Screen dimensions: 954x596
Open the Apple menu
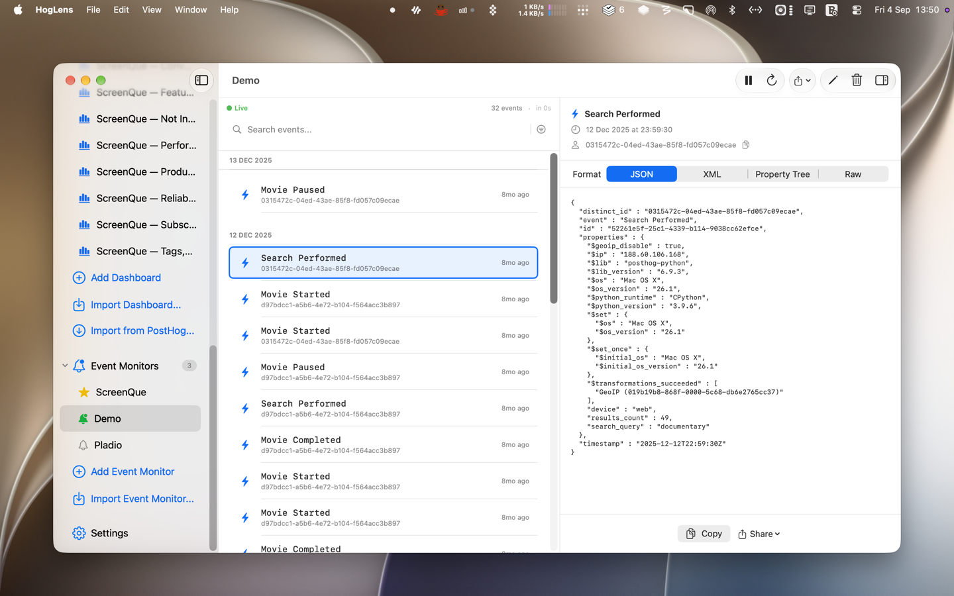click(x=18, y=10)
